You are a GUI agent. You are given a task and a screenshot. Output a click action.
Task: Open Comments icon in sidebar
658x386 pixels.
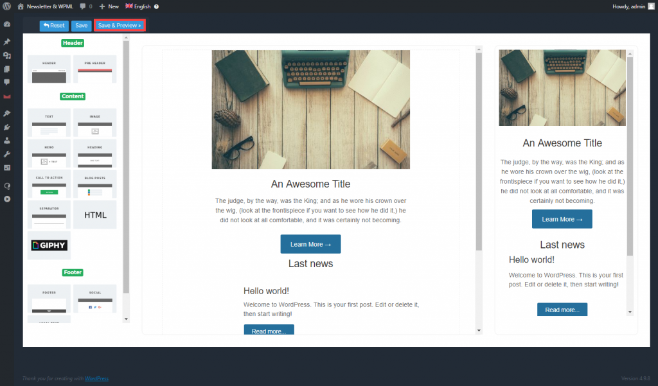[x=7, y=82]
